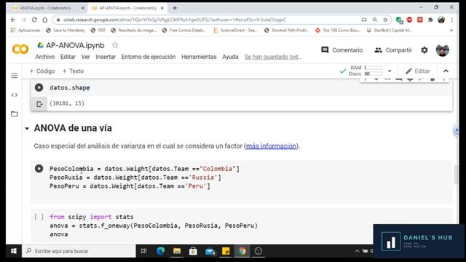The width and height of the screenshot is (466, 262).
Task: Open the Ver menu
Action: click(x=85, y=57)
